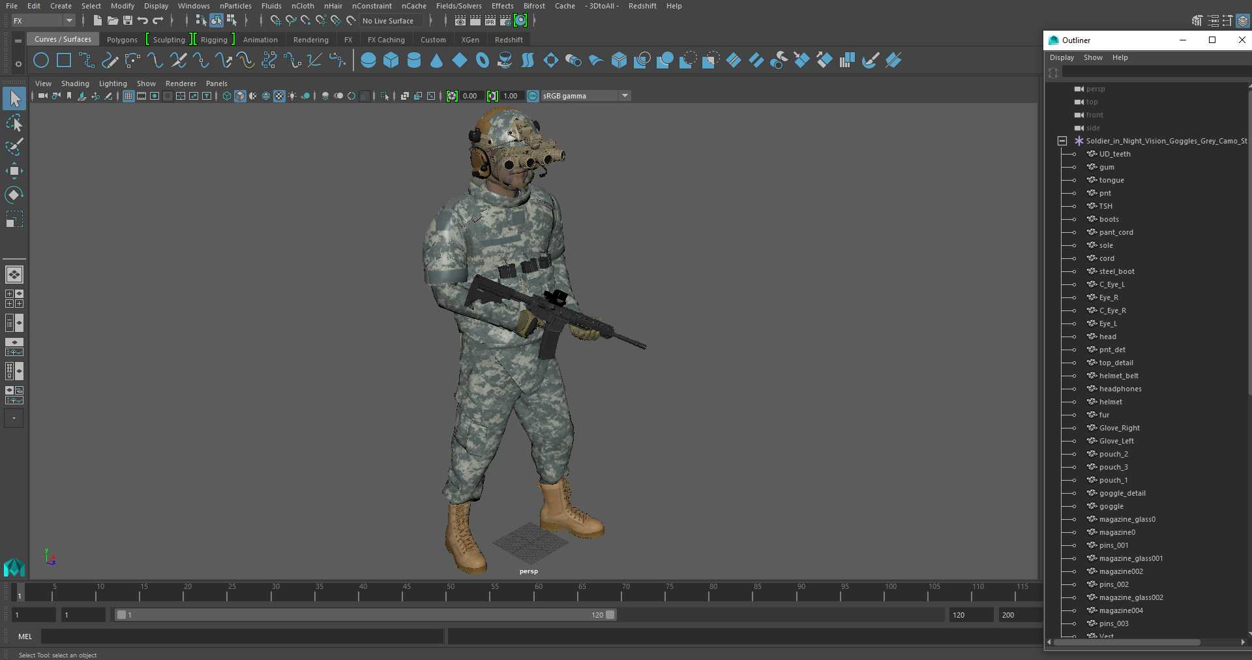Click the MEL command line input

243,637
